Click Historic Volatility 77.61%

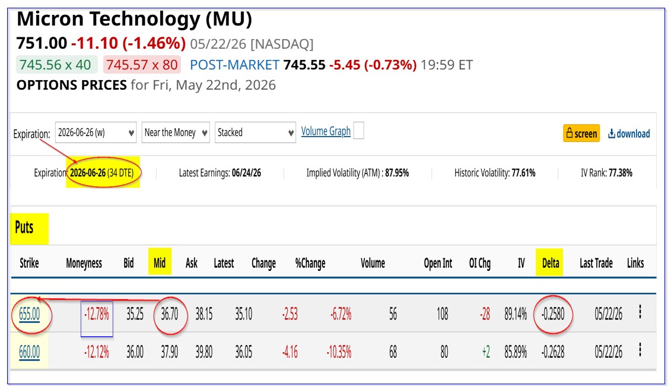(495, 173)
